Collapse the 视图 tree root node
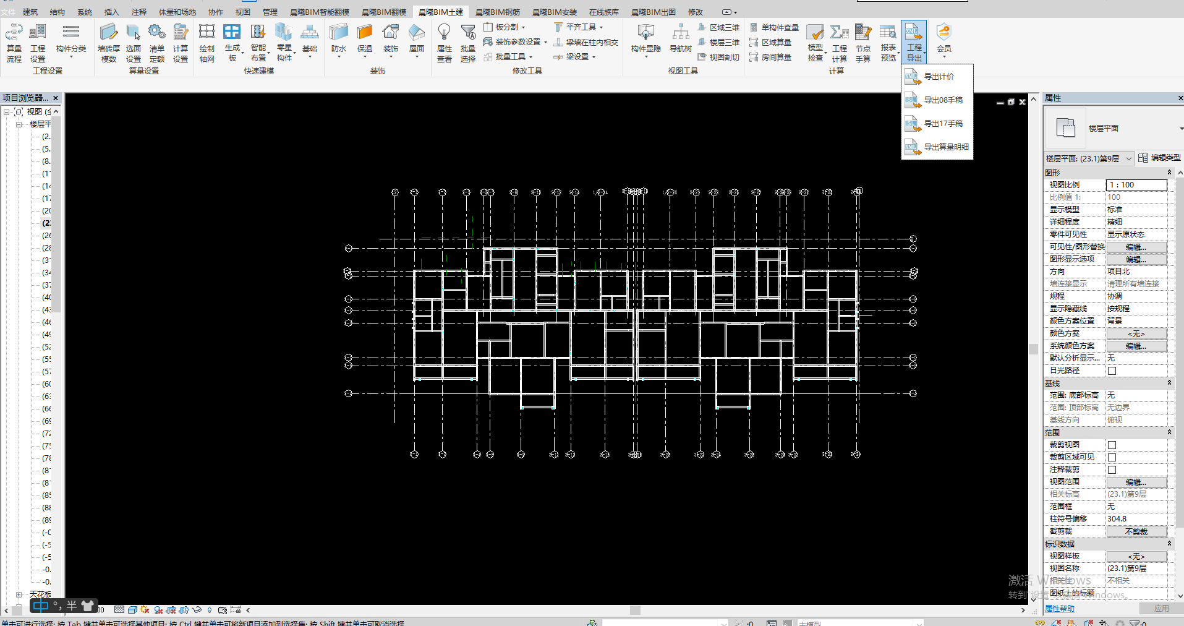 pyautogui.click(x=7, y=112)
